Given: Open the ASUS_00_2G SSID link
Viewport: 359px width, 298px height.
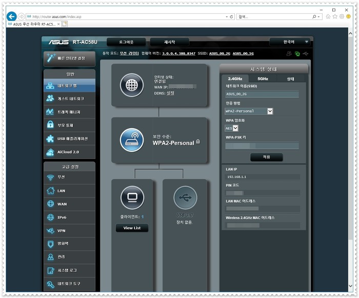Looking at the screenshot, I should [220, 53].
